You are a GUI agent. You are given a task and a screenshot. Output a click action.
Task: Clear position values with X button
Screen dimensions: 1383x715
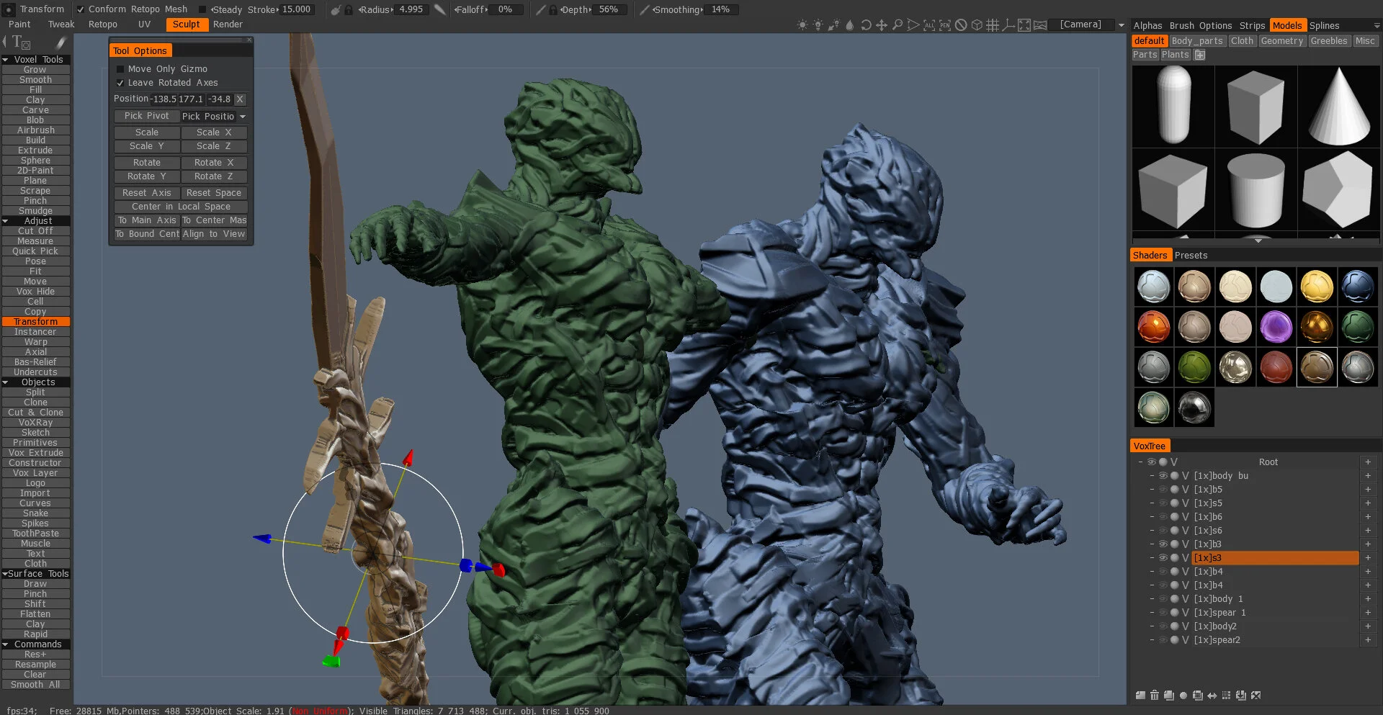click(240, 99)
